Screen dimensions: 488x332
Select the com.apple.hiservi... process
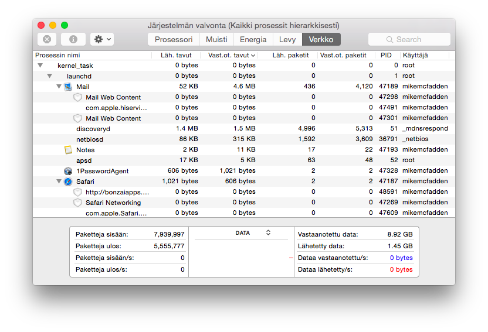pyautogui.click(x=244, y=108)
